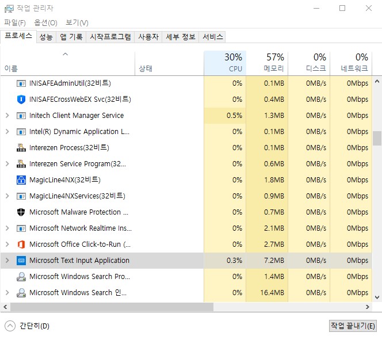Expand Microsoft Windows Search 인... row

(x=7, y=292)
